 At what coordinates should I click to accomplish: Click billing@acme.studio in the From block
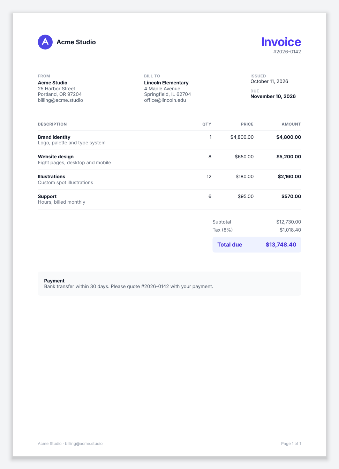[x=60, y=100]
